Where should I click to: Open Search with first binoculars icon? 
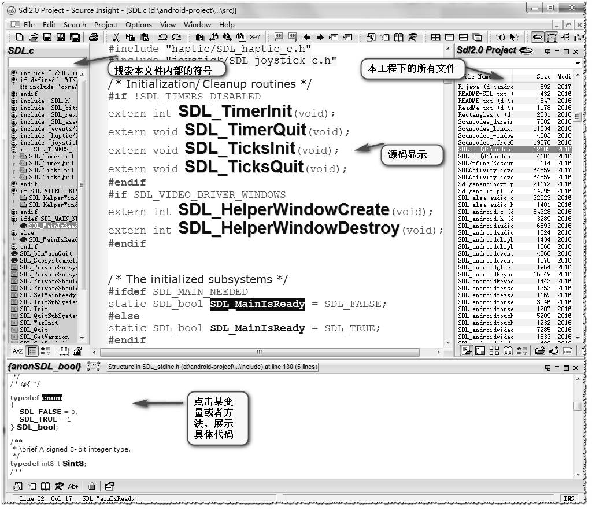pos(199,37)
